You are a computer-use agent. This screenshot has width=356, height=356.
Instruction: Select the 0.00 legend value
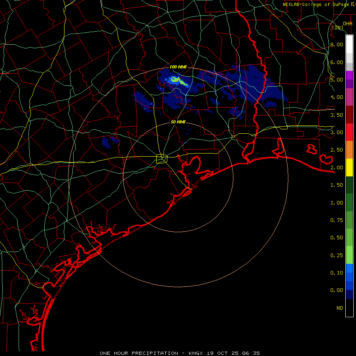coord(337,290)
